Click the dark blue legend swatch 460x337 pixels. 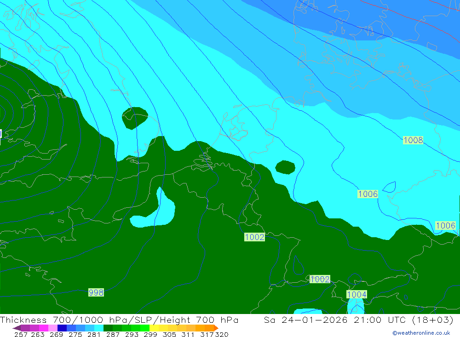62,328
